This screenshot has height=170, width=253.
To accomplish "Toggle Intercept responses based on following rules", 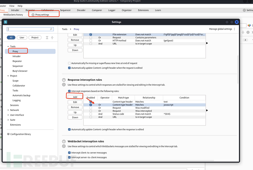I will (x=70, y=91).
